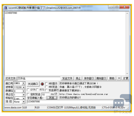Screen dimensions: 134x116
Task: Toggle the DTR checkbox
Action: coord(28,90)
